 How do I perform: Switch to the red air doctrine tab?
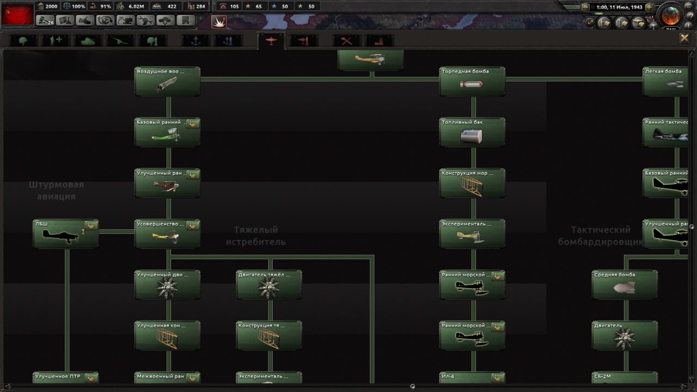point(304,39)
